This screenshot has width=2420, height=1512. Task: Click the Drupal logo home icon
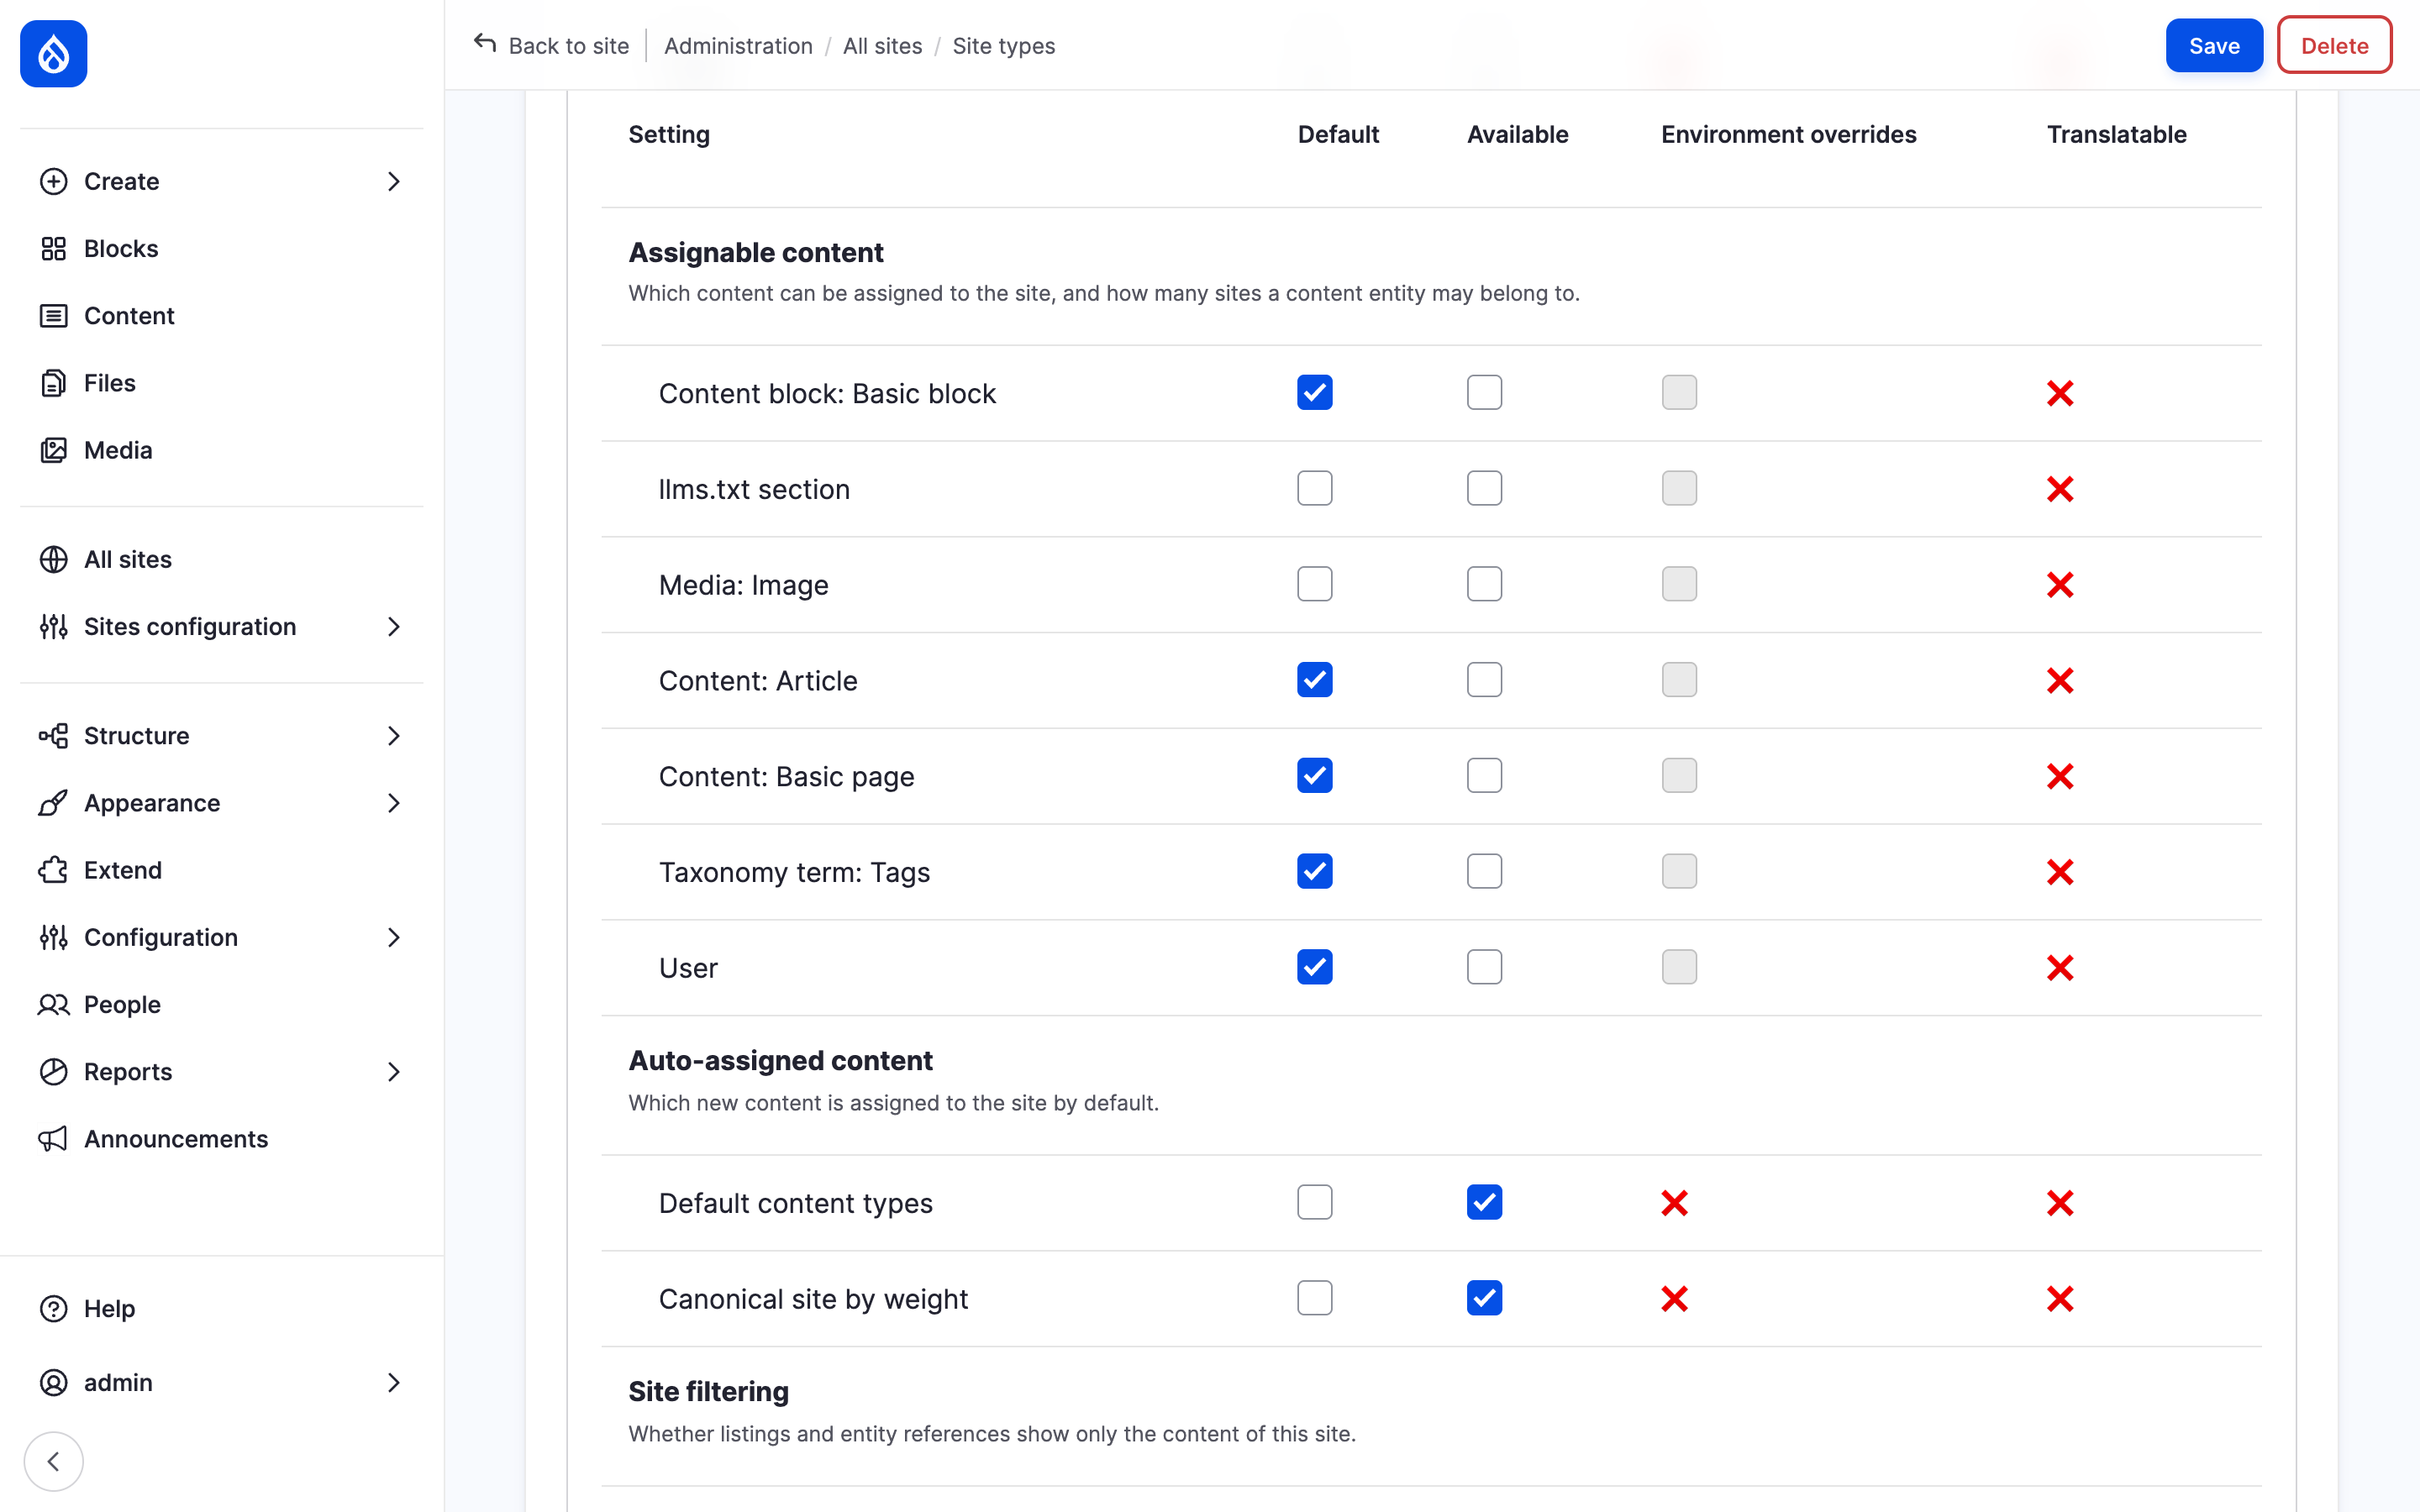click(x=54, y=54)
